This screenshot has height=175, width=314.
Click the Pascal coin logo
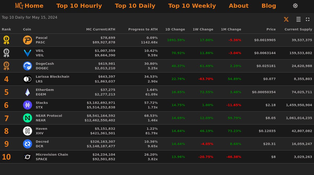click(x=27, y=40)
